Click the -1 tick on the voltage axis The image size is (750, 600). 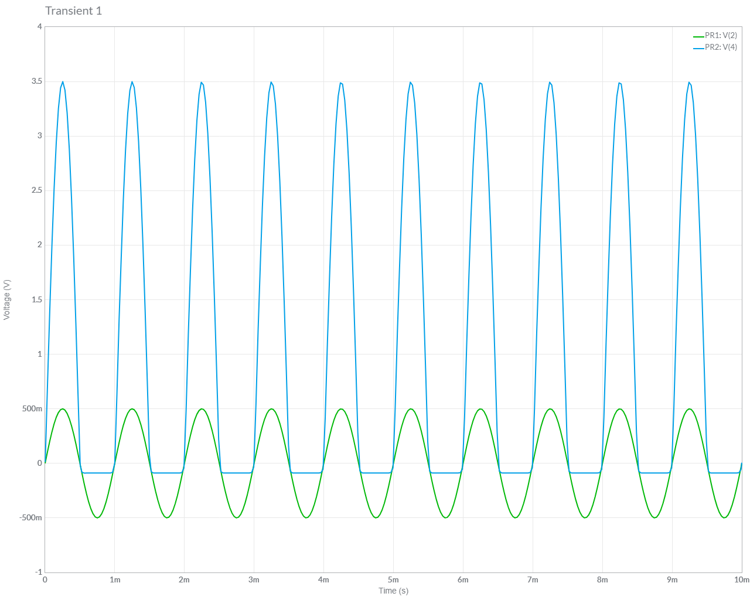point(39,572)
